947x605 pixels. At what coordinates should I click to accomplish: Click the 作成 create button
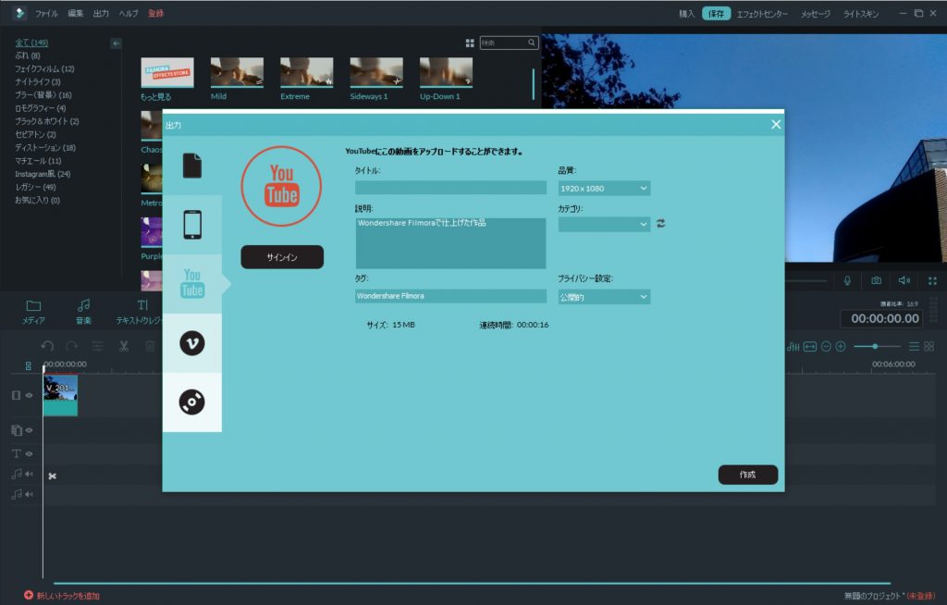(x=747, y=475)
